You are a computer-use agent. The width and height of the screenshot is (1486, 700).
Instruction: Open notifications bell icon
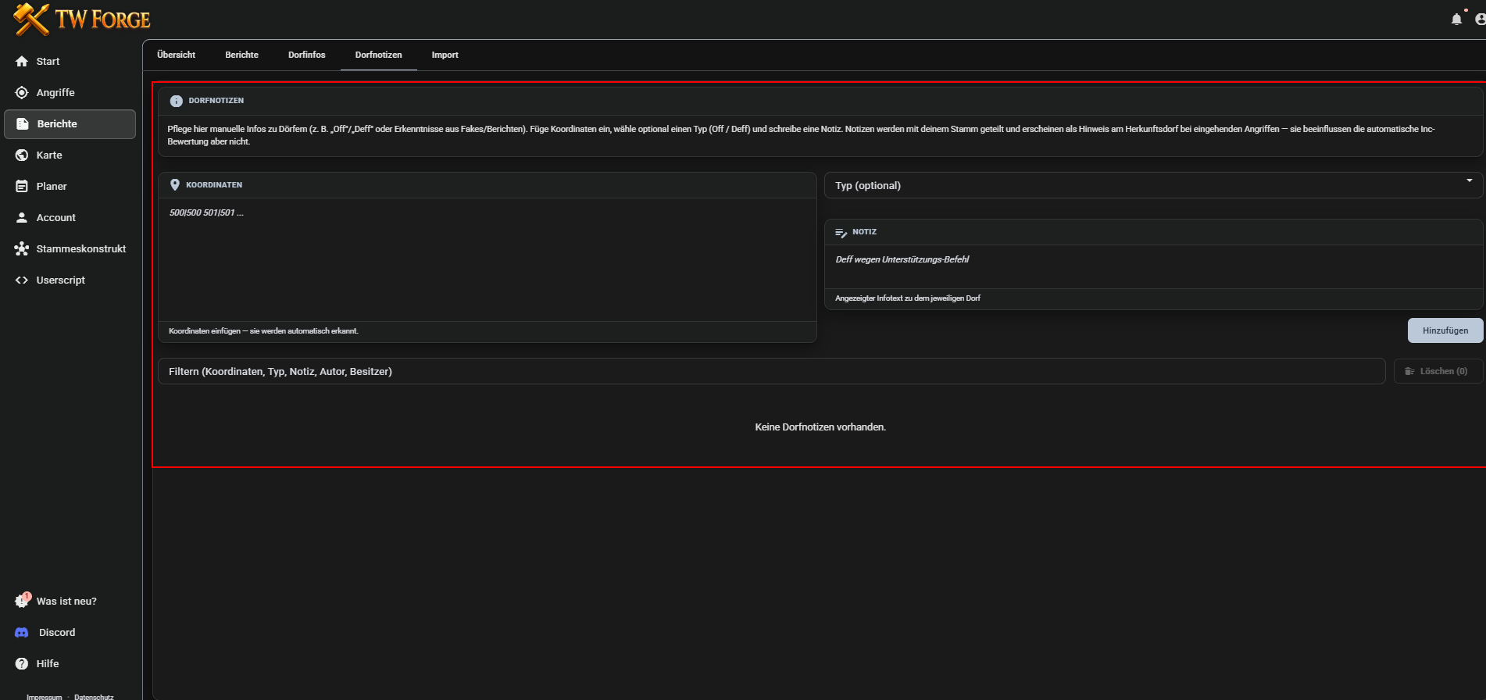click(1456, 19)
